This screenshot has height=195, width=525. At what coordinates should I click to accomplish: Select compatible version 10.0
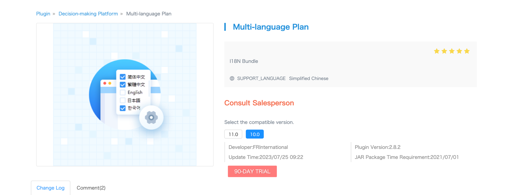(x=255, y=134)
